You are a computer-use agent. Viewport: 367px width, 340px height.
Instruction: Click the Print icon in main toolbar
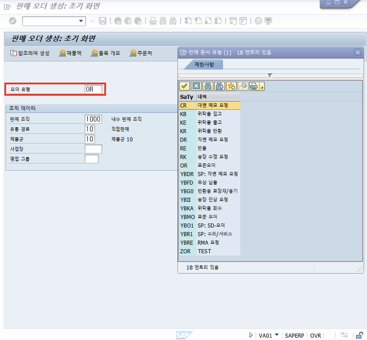153,21
